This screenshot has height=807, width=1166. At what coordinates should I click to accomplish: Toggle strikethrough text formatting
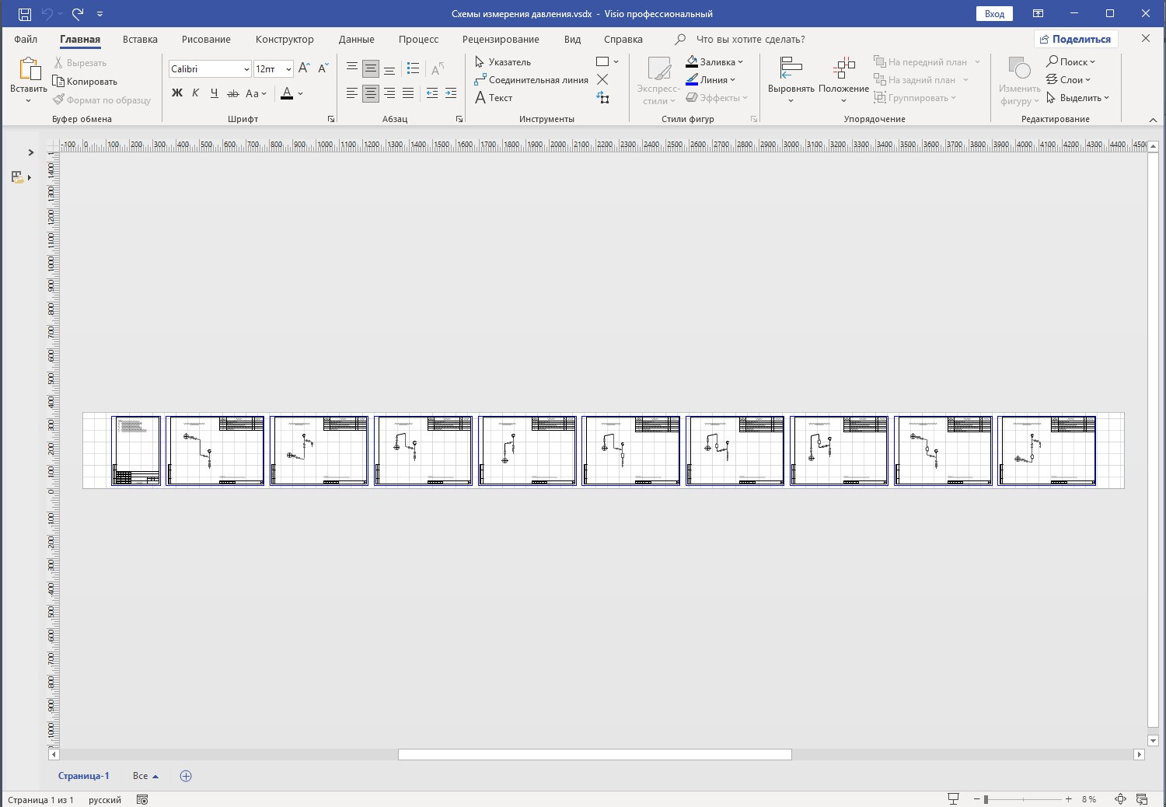(x=232, y=93)
